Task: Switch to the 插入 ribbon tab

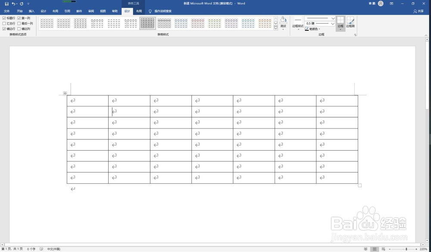Action: [31, 11]
